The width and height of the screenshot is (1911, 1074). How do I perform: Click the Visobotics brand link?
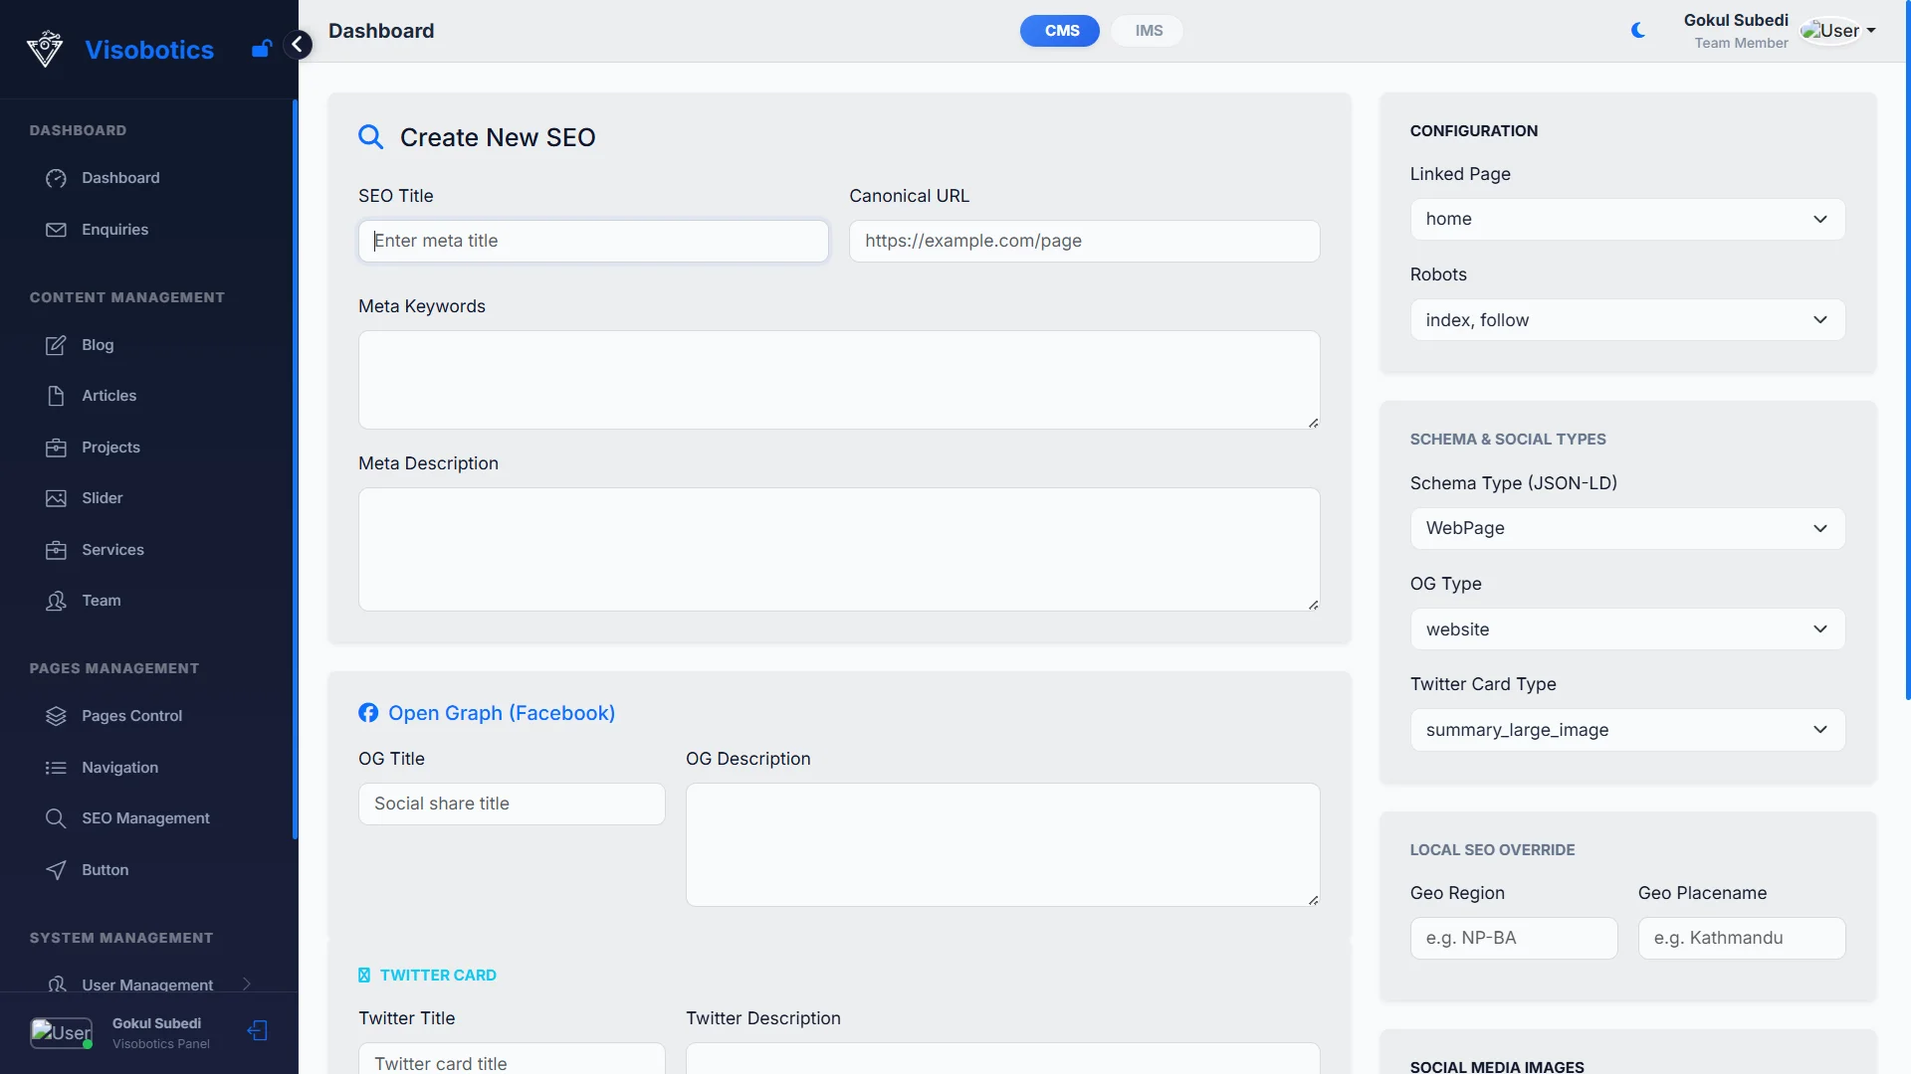(149, 50)
